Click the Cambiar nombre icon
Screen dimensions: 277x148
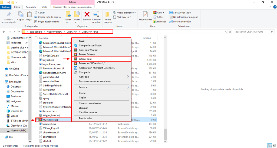[x=97, y=15]
